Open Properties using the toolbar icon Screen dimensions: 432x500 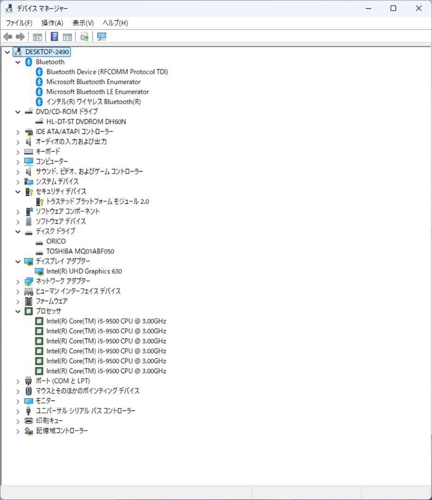[67, 37]
